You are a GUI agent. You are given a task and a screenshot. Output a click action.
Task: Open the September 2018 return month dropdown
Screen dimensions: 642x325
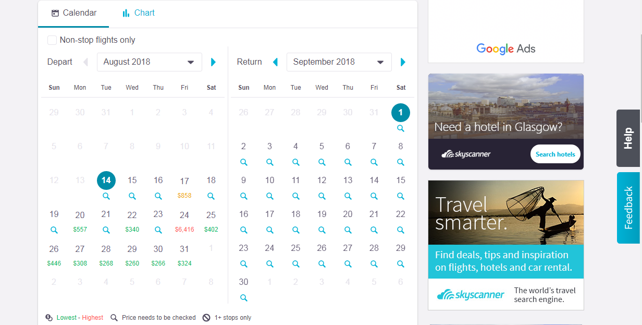(x=339, y=62)
